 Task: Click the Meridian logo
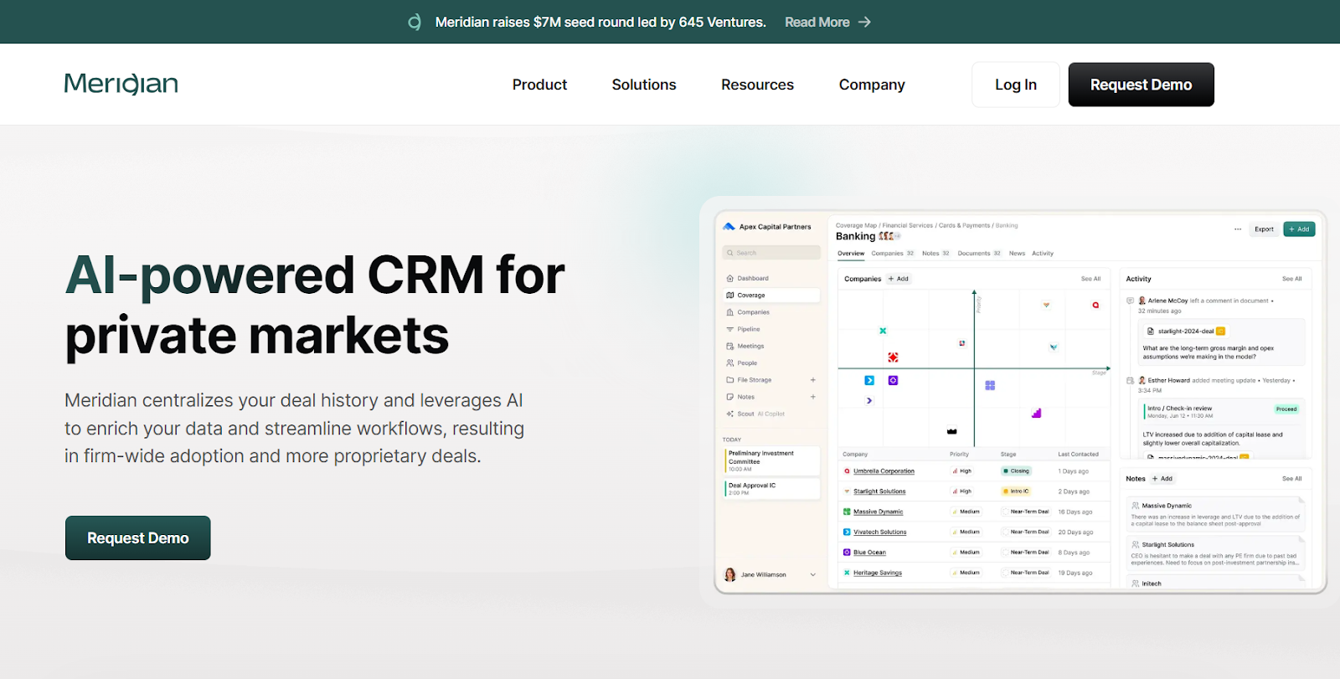(x=121, y=84)
